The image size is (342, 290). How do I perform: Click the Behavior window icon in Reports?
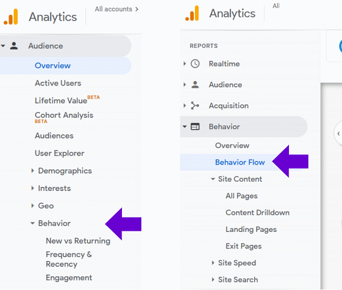point(195,126)
